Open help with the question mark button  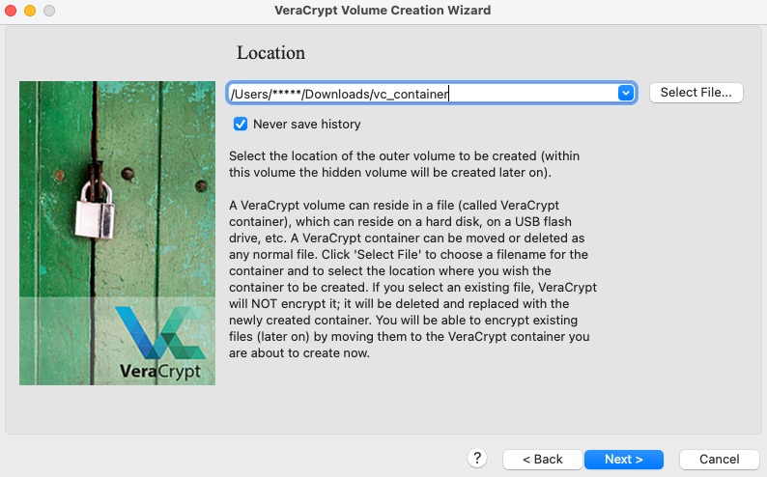pyautogui.click(x=477, y=459)
